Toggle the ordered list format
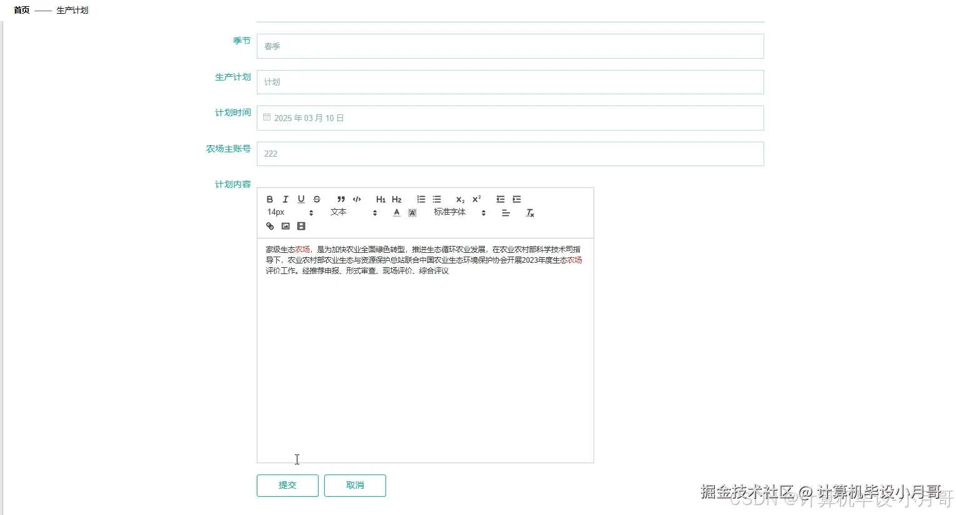The width and height of the screenshot is (956, 515). tap(421, 199)
